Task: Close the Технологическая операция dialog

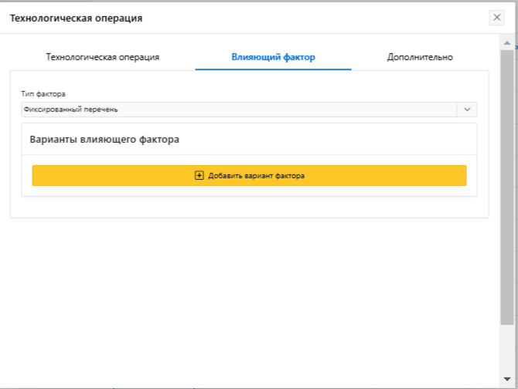Action: (497, 18)
